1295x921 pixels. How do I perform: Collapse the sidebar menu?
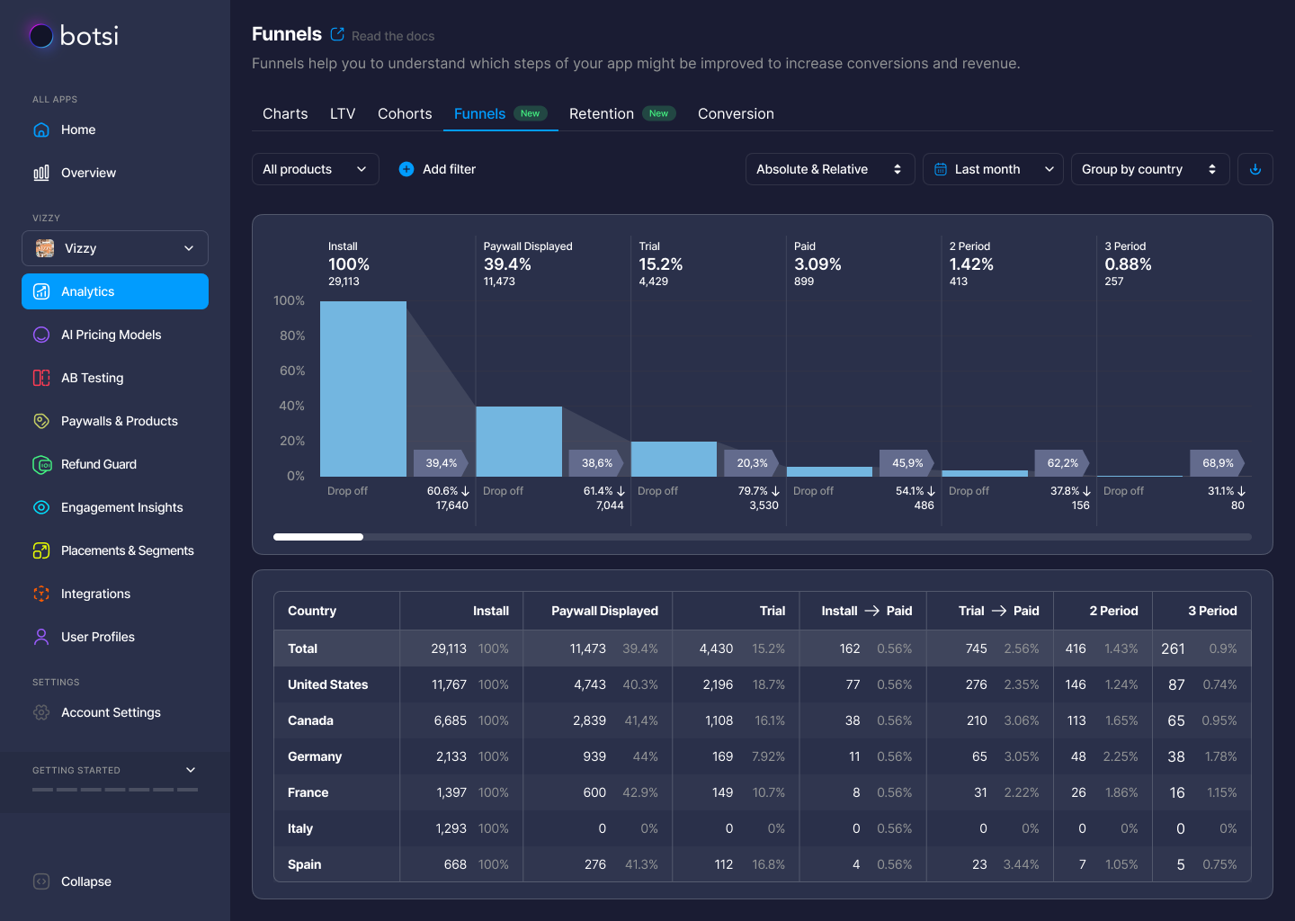coord(85,881)
